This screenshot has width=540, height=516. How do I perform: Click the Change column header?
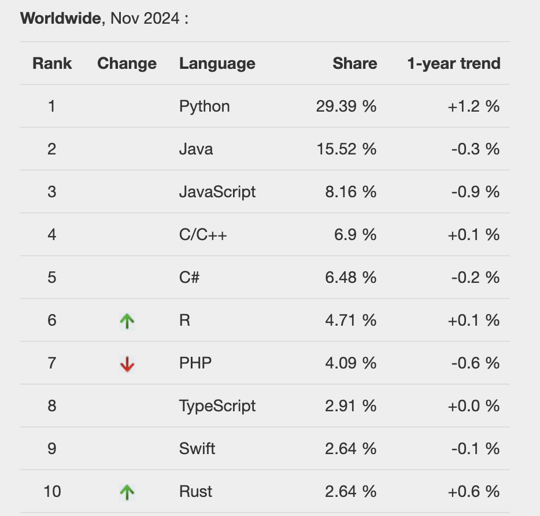point(127,64)
